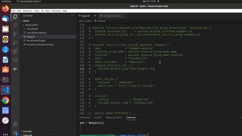Open the Source Control view
Image resolution: width=242 pixels, height=136 pixels.
(x=15, y=34)
